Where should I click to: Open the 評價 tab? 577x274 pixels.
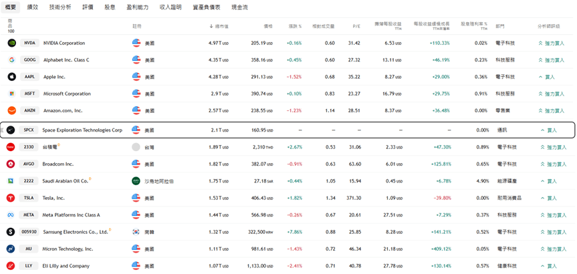pyautogui.click(x=88, y=7)
